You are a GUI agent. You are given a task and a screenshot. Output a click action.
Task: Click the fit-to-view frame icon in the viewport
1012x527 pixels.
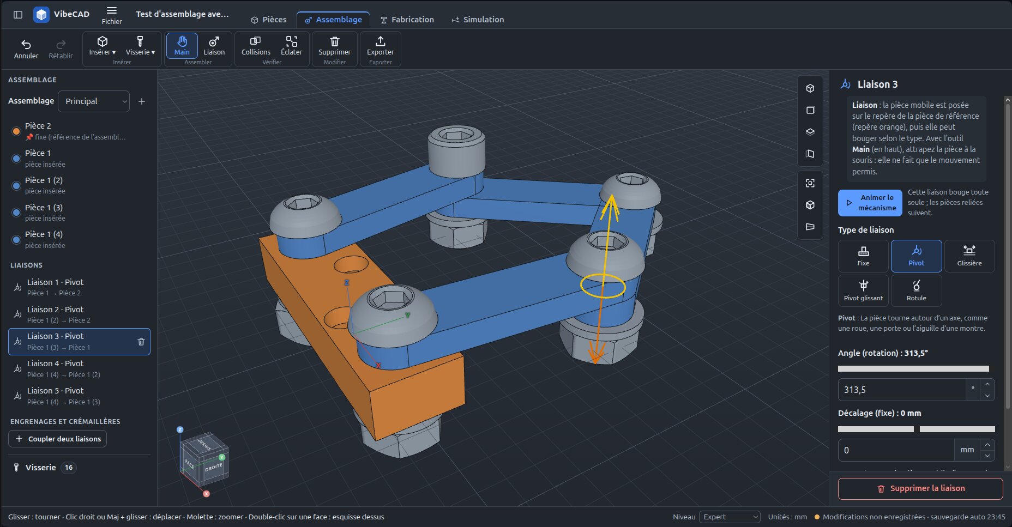[810, 183]
